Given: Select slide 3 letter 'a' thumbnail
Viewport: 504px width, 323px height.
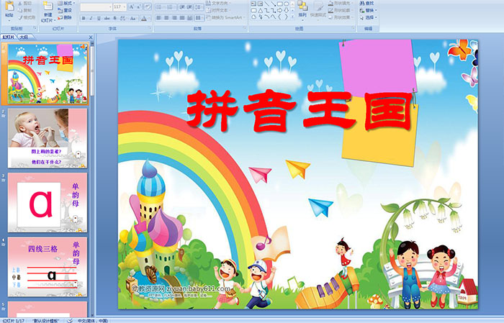Looking at the screenshot, I should 48,202.
